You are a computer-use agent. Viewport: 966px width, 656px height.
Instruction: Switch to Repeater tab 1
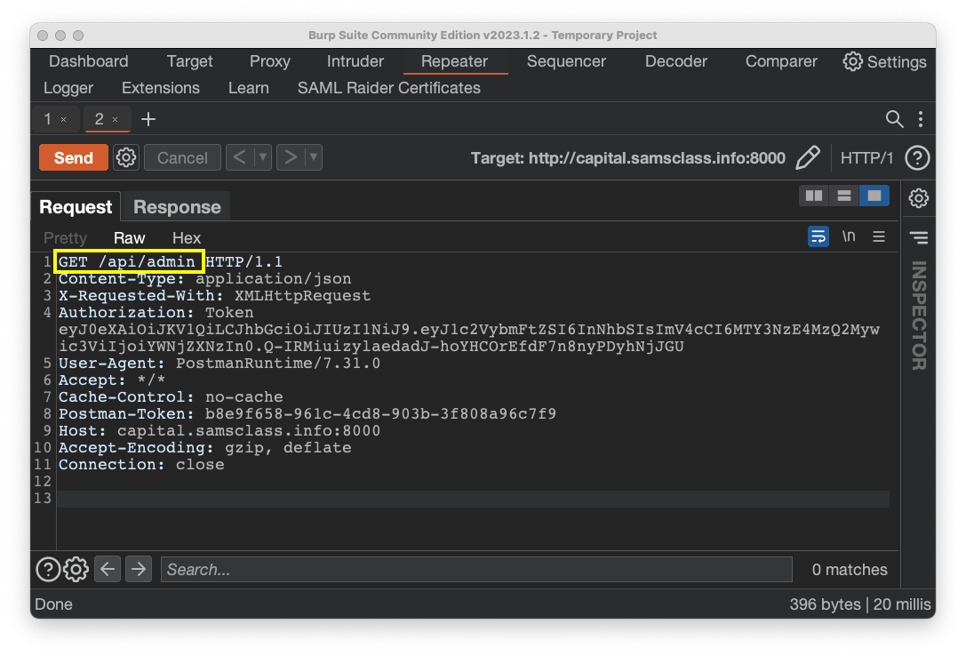[x=48, y=119]
